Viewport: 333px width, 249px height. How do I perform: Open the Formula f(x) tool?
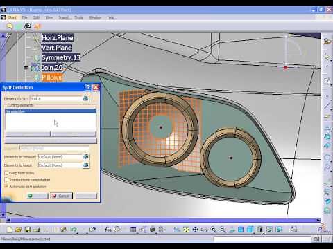108,230
